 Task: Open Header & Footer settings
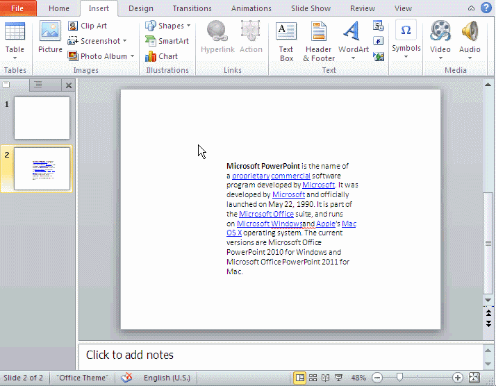tap(319, 41)
